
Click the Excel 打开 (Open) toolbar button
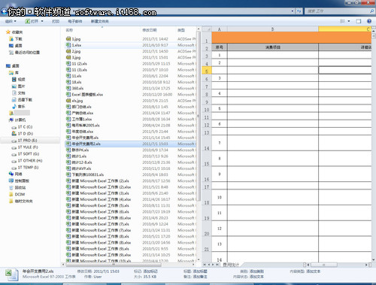tap(32, 21)
